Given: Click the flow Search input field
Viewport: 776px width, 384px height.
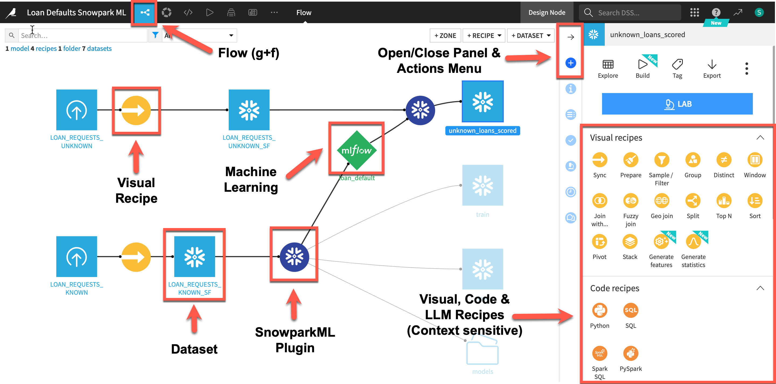Looking at the screenshot, I should coord(83,35).
